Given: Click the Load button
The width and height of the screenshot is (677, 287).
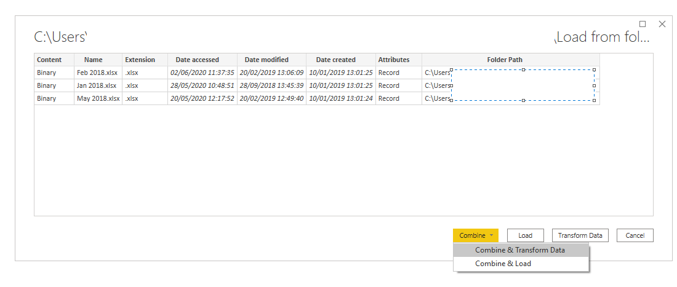Looking at the screenshot, I should [525, 235].
